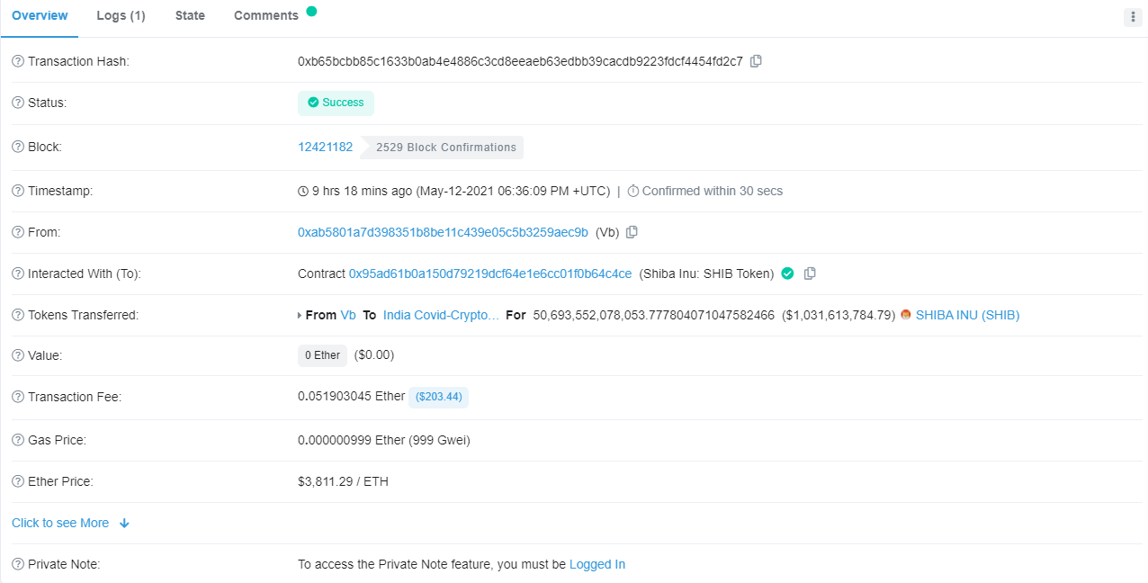Copy the SHIB contract address icon
This screenshot has width=1148, height=583.
(810, 274)
